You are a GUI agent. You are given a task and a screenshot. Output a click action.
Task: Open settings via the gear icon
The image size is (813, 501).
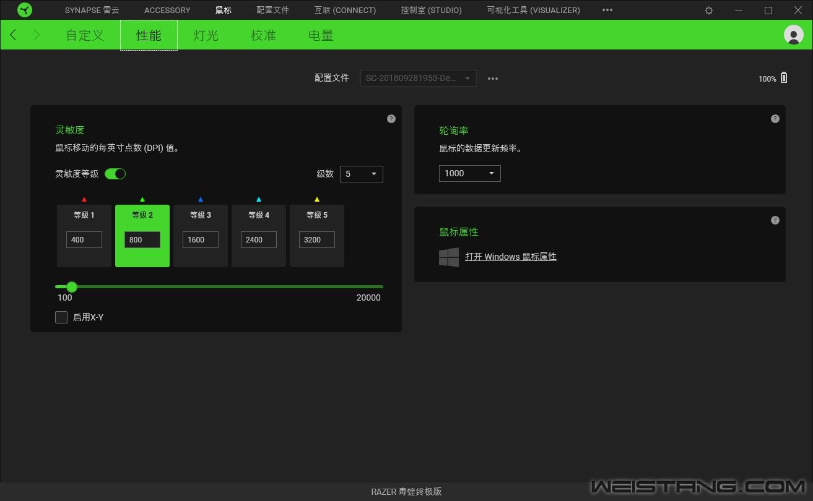709,11
